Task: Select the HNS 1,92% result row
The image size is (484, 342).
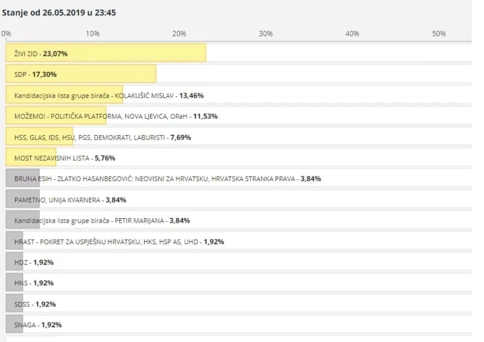Action: [x=34, y=283]
